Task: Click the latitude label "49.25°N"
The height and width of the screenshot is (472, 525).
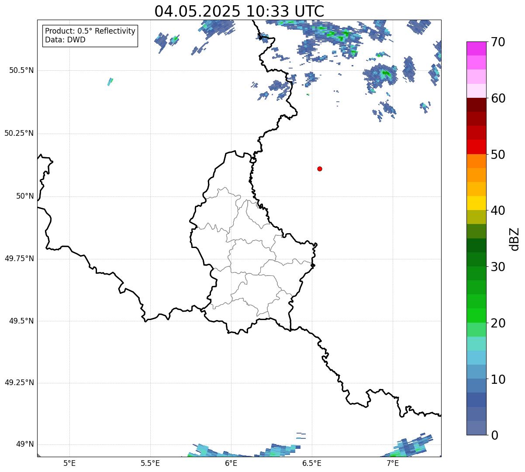Action: point(19,382)
